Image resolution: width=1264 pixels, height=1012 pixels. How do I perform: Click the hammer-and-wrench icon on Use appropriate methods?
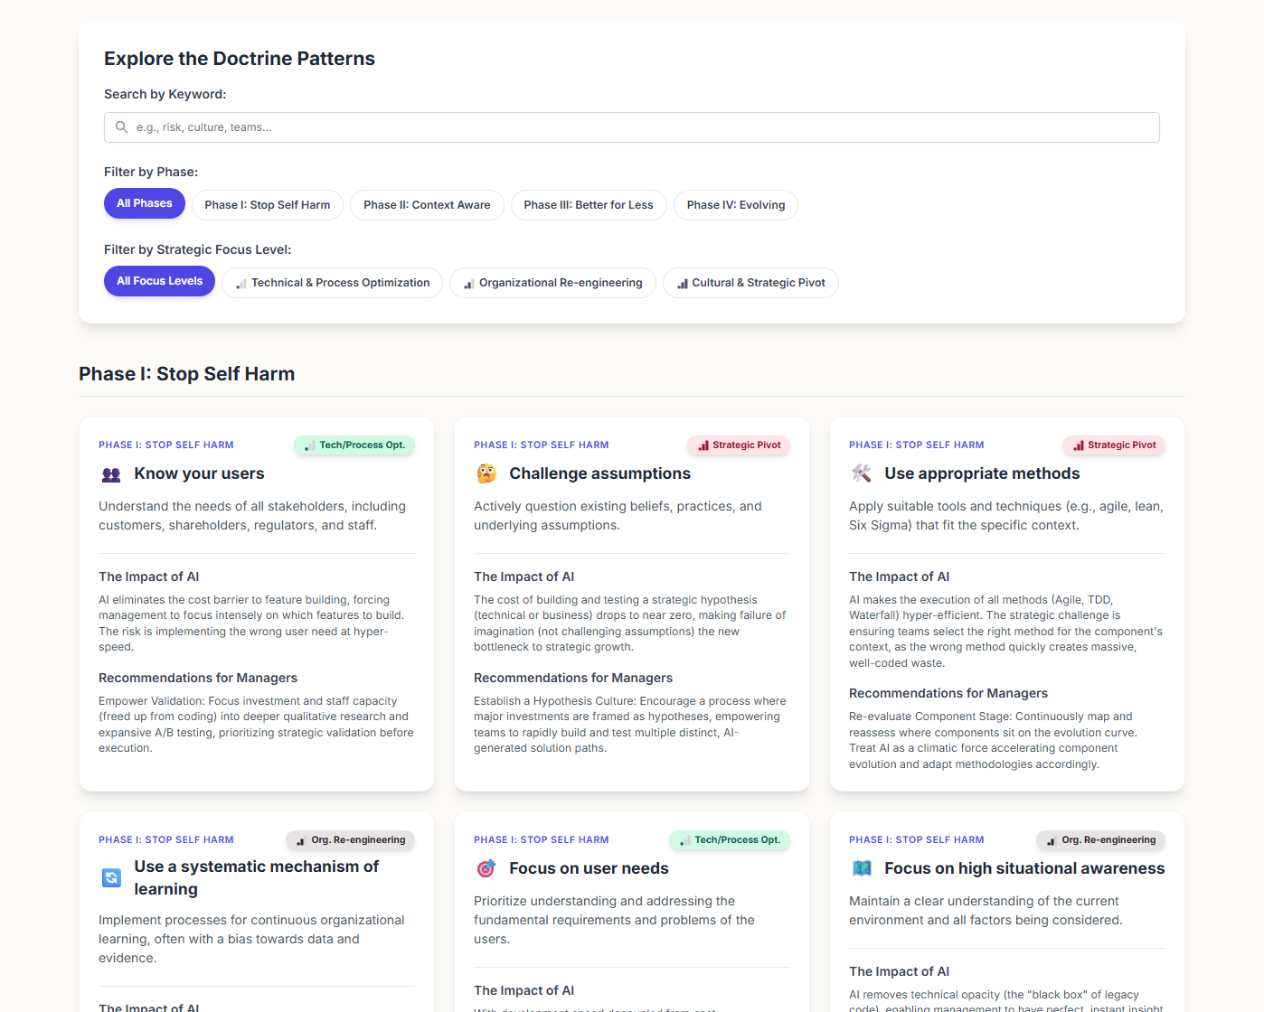[x=862, y=473]
